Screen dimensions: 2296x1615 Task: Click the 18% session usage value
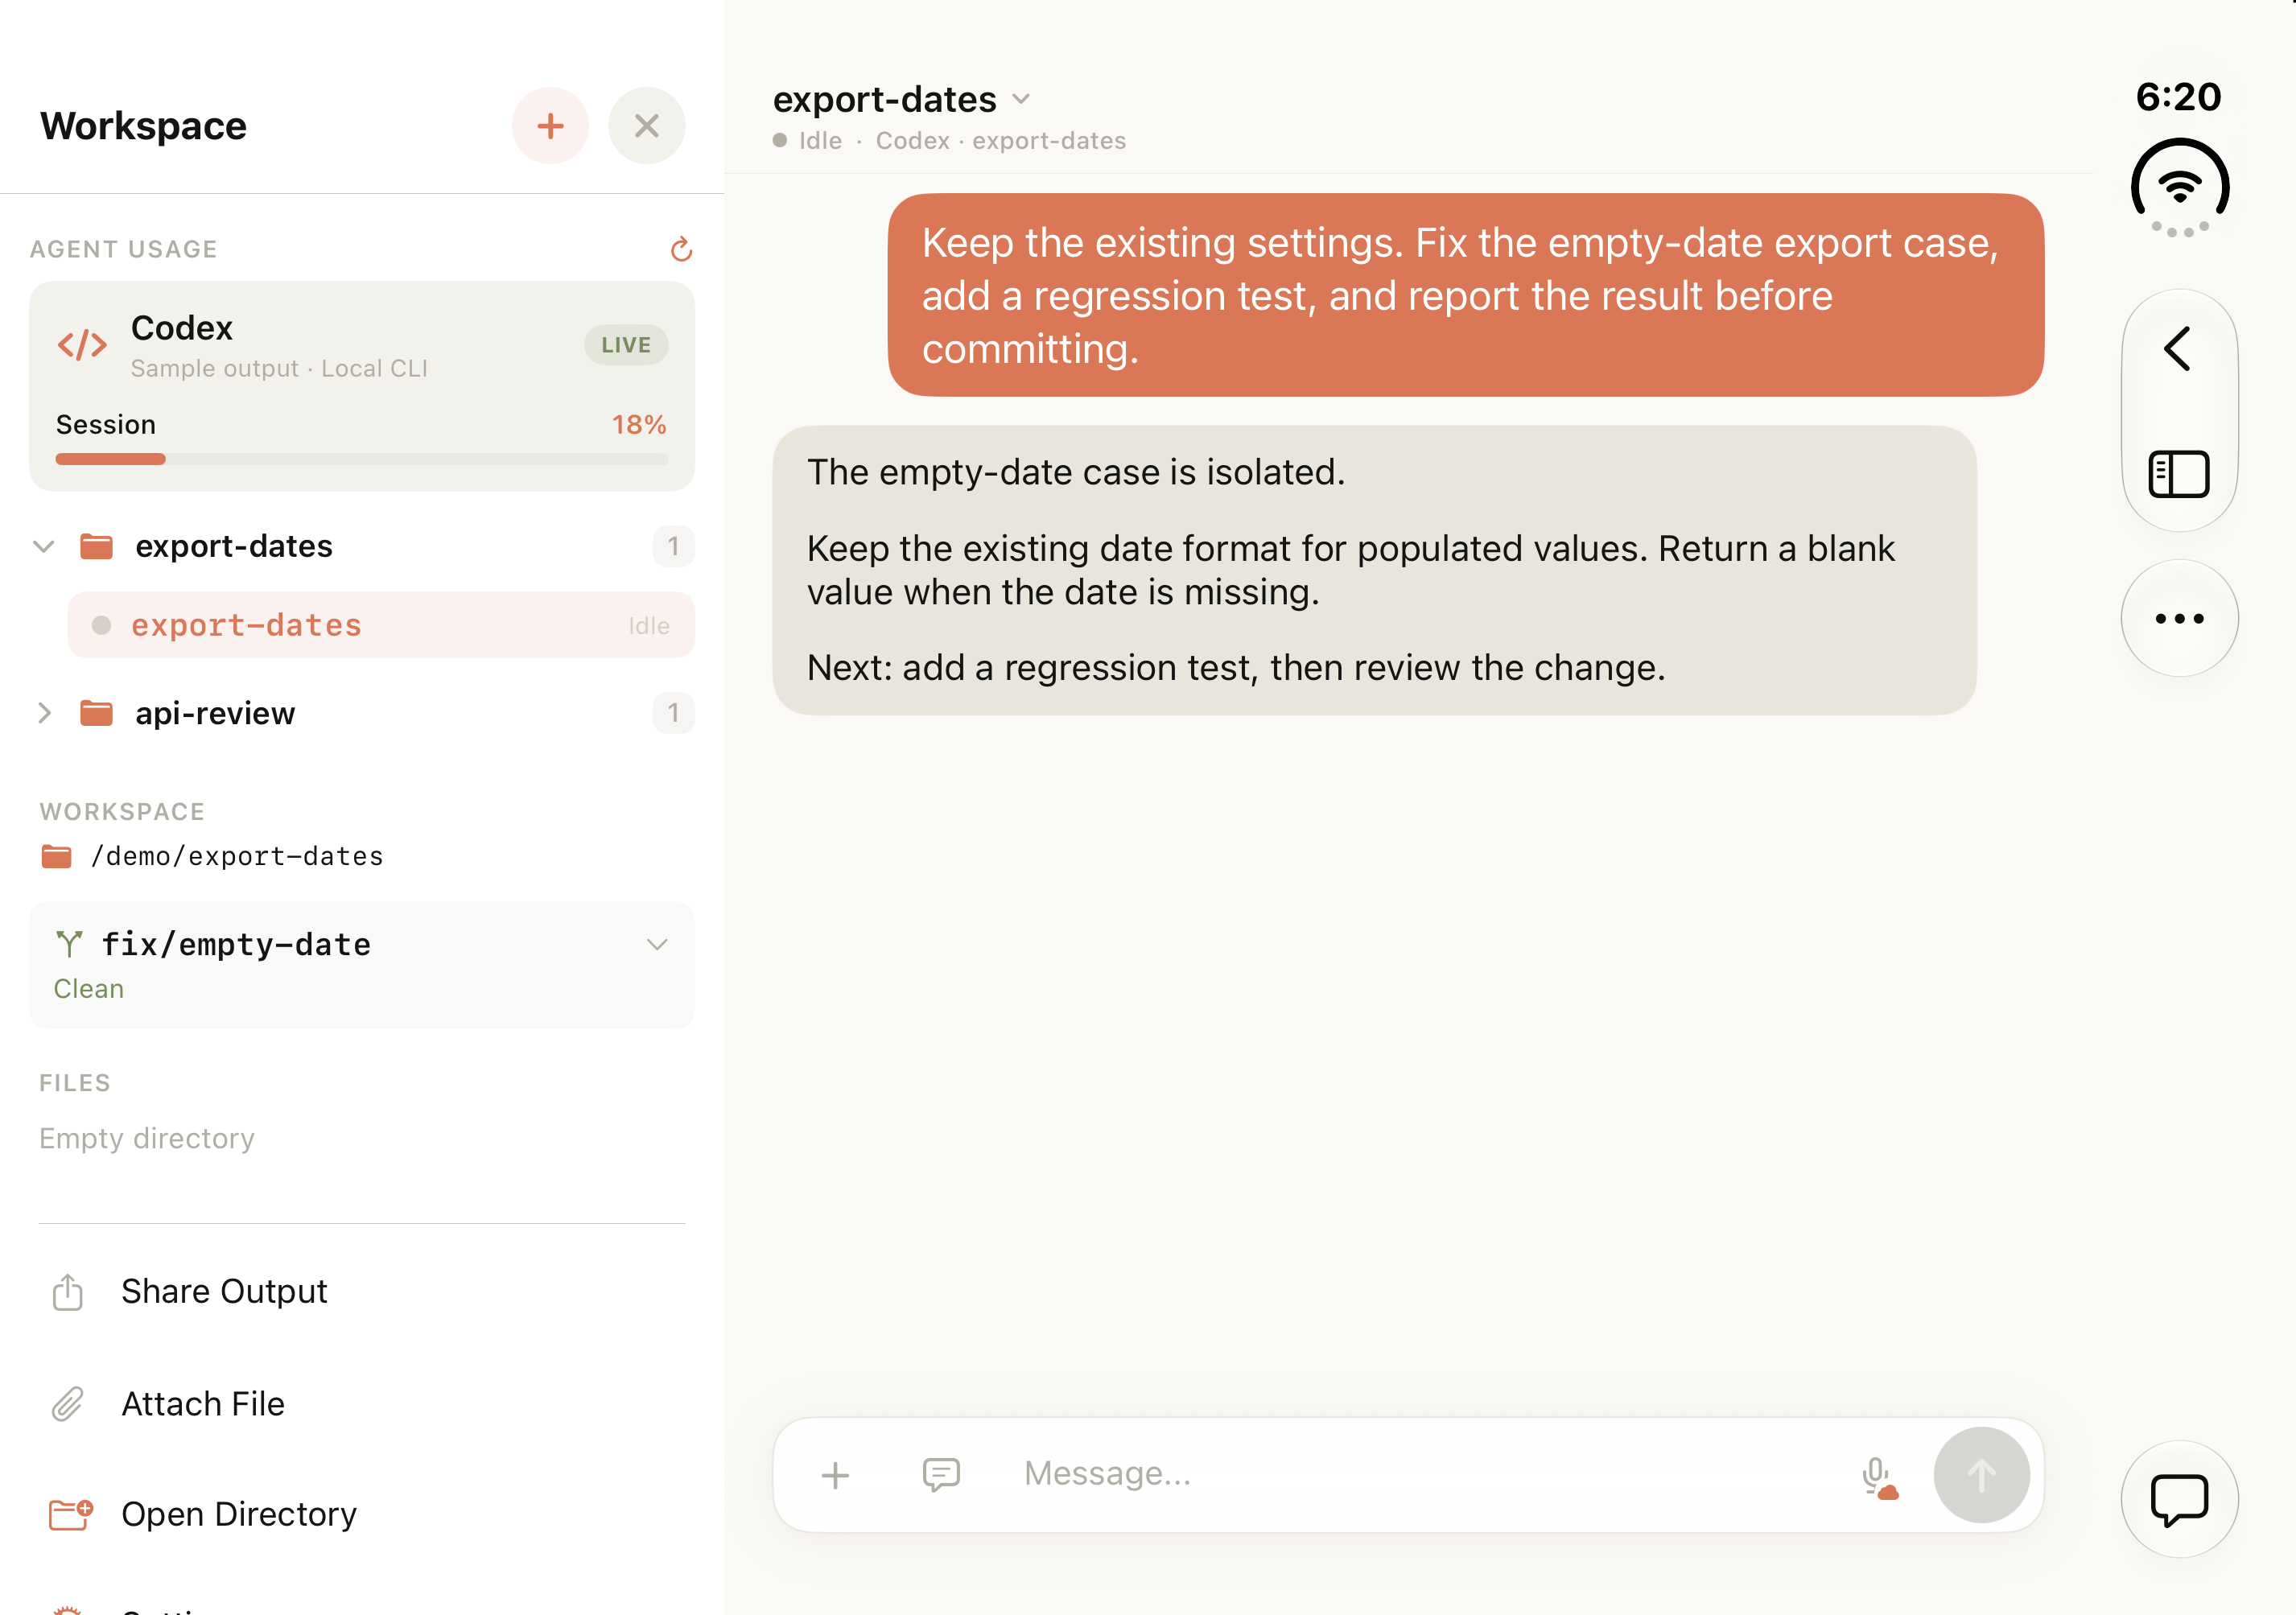(x=639, y=425)
